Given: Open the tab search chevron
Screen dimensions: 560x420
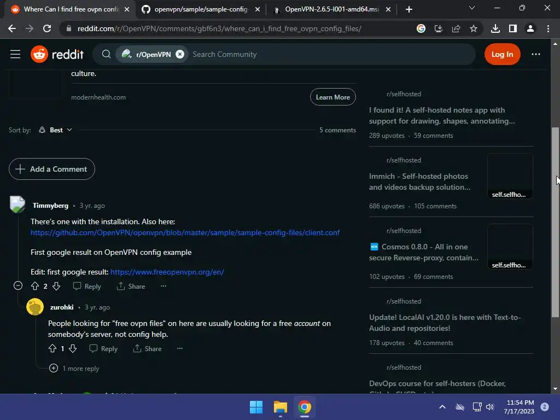Looking at the screenshot, I should (472, 8).
